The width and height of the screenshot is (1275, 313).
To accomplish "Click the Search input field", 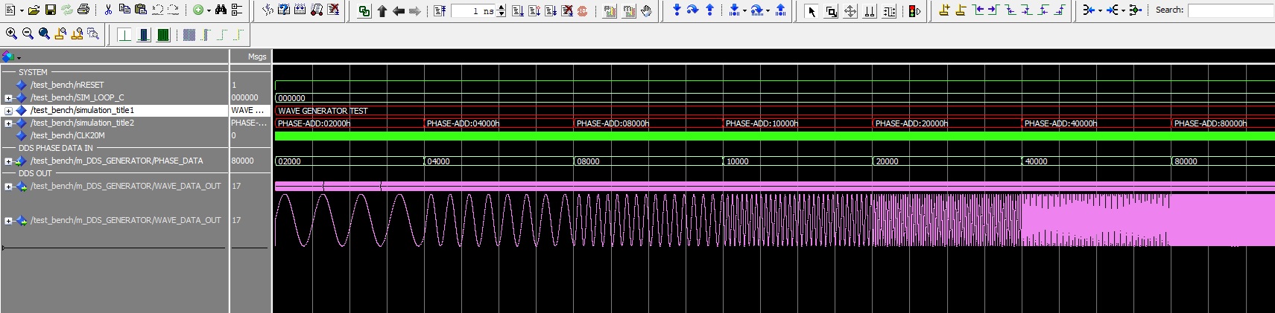I will point(1230,10).
